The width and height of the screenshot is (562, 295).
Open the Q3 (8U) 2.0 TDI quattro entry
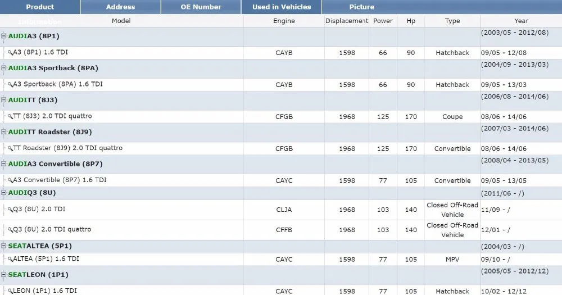point(52,229)
